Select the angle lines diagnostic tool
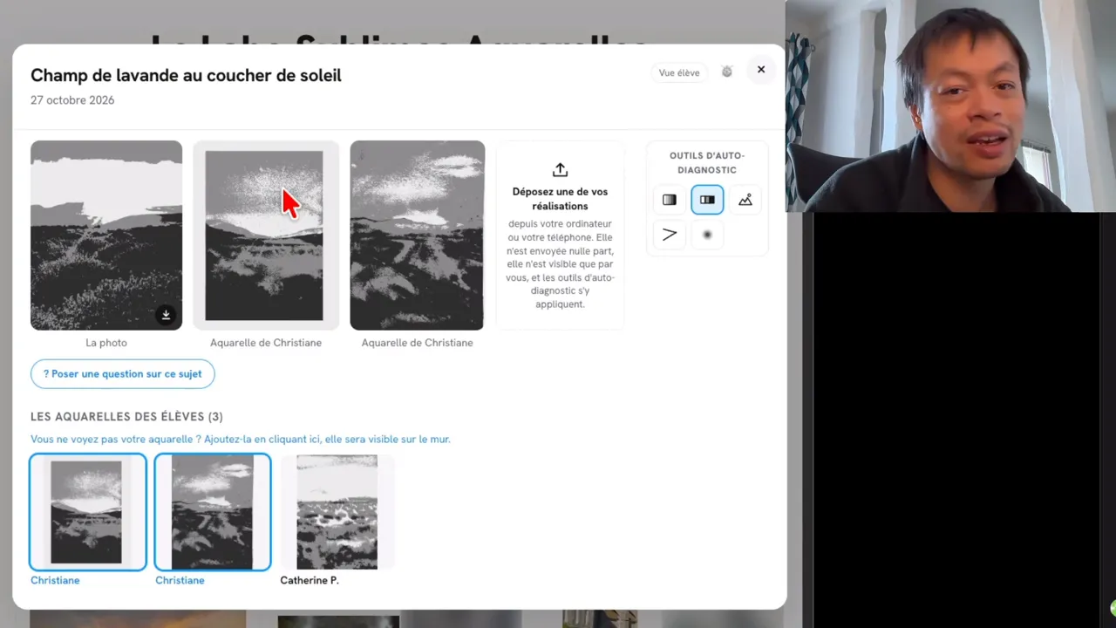Image resolution: width=1116 pixels, height=628 pixels. [x=669, y=235]
